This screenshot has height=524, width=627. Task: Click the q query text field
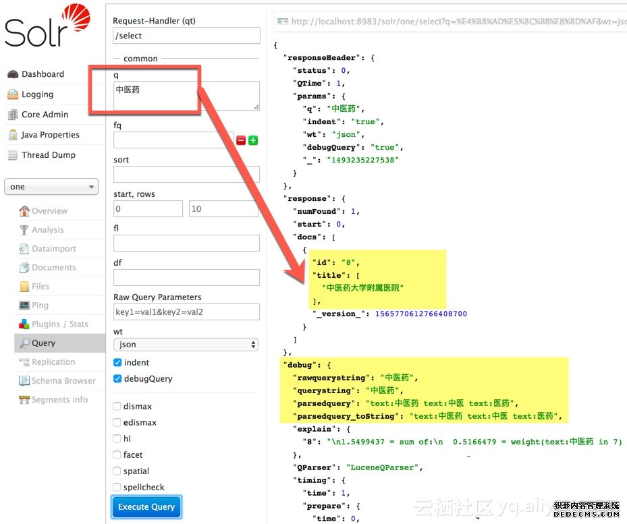click(186, 95)
